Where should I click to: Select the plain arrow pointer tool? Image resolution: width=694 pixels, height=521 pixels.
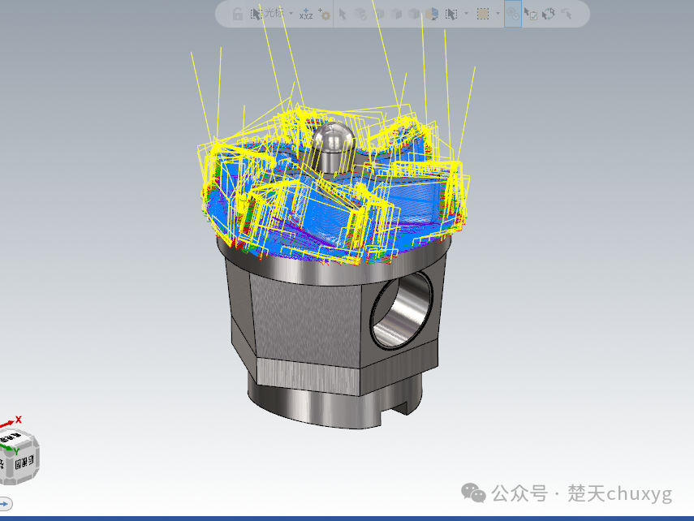[x=343, y=14]
